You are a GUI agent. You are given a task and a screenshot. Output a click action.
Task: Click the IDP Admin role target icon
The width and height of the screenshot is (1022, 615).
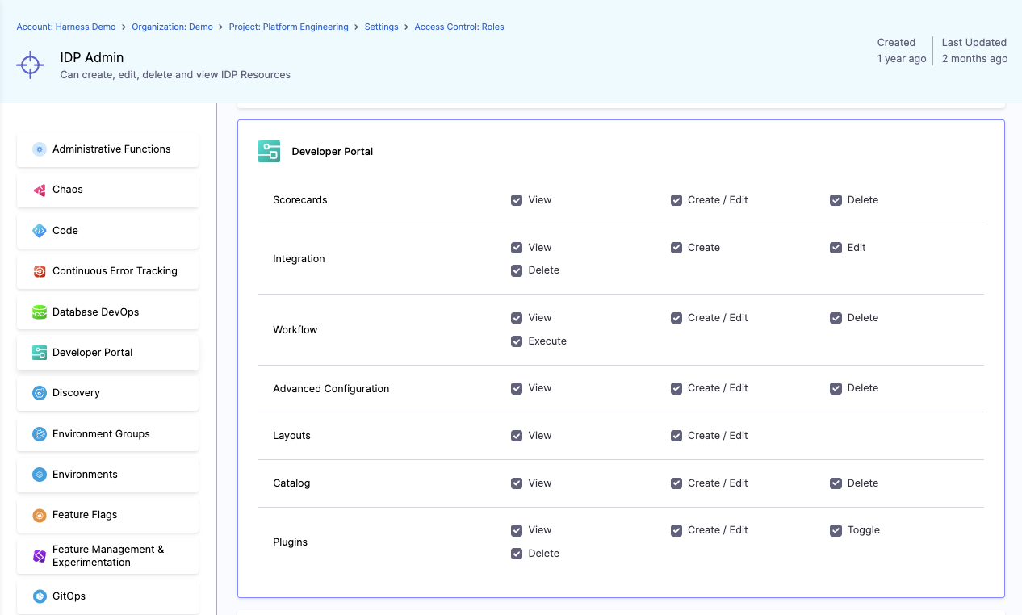click(30, 65)
